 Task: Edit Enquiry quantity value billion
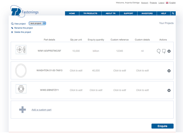(96, 51)
